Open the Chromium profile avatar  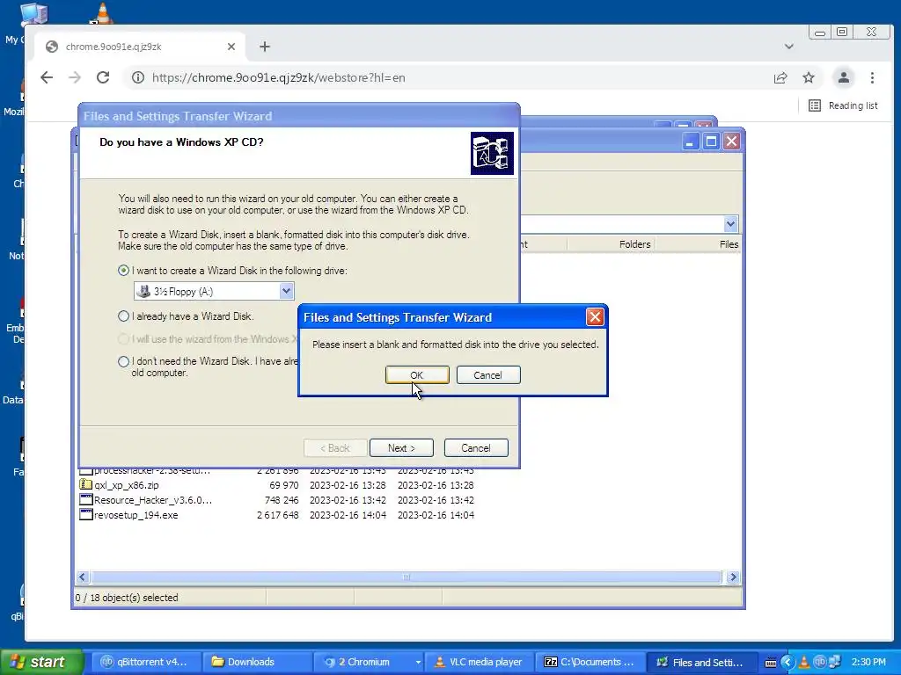click(844, 77)
